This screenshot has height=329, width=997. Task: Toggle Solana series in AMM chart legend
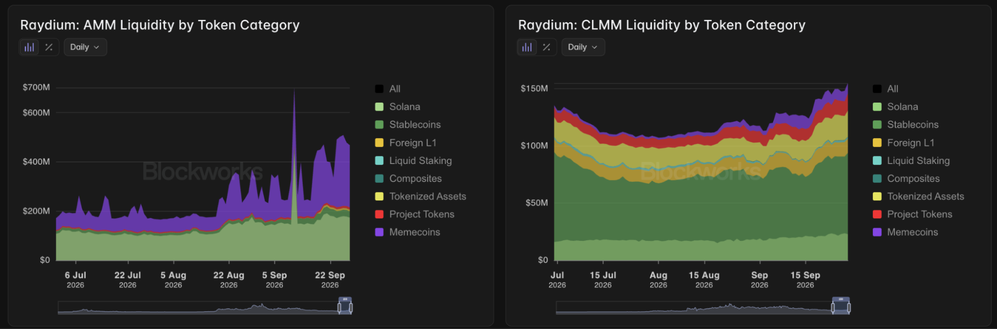point(398,107)
